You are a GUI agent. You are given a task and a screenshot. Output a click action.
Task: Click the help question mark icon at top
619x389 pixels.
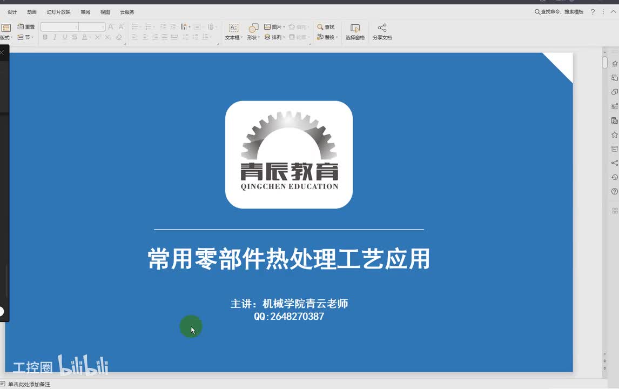click(593, 12)
